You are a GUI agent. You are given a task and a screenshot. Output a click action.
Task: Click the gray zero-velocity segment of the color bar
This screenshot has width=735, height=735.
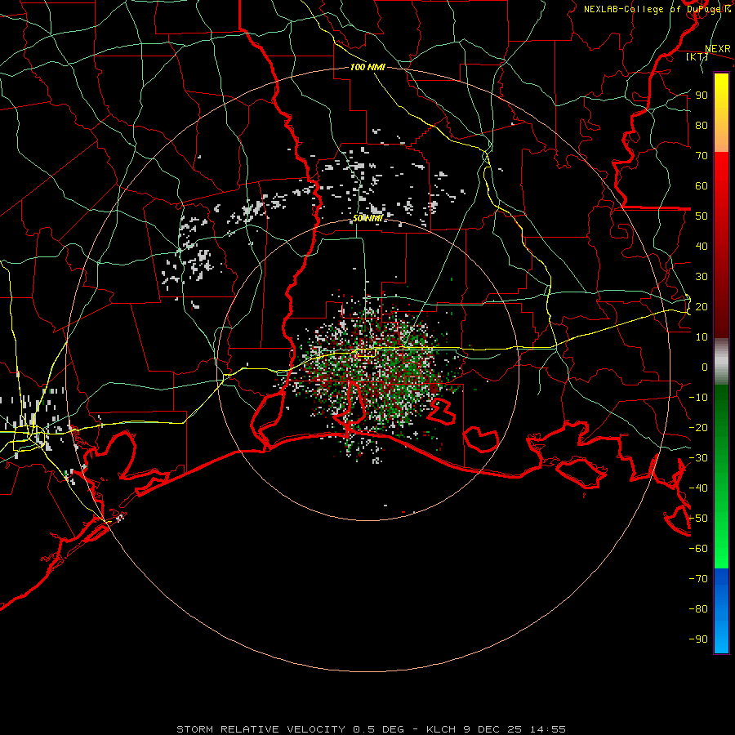[721, 362]
